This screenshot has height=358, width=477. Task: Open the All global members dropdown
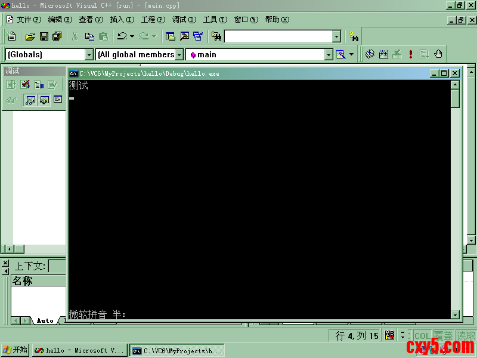coord(179,55)
